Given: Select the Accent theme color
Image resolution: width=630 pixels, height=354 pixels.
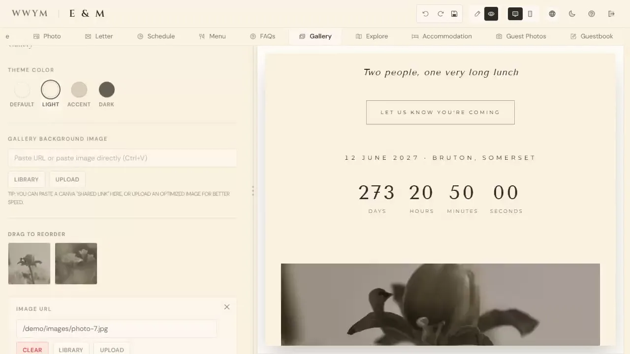Looking at the screenshot, I should click(x=79, y=90).
